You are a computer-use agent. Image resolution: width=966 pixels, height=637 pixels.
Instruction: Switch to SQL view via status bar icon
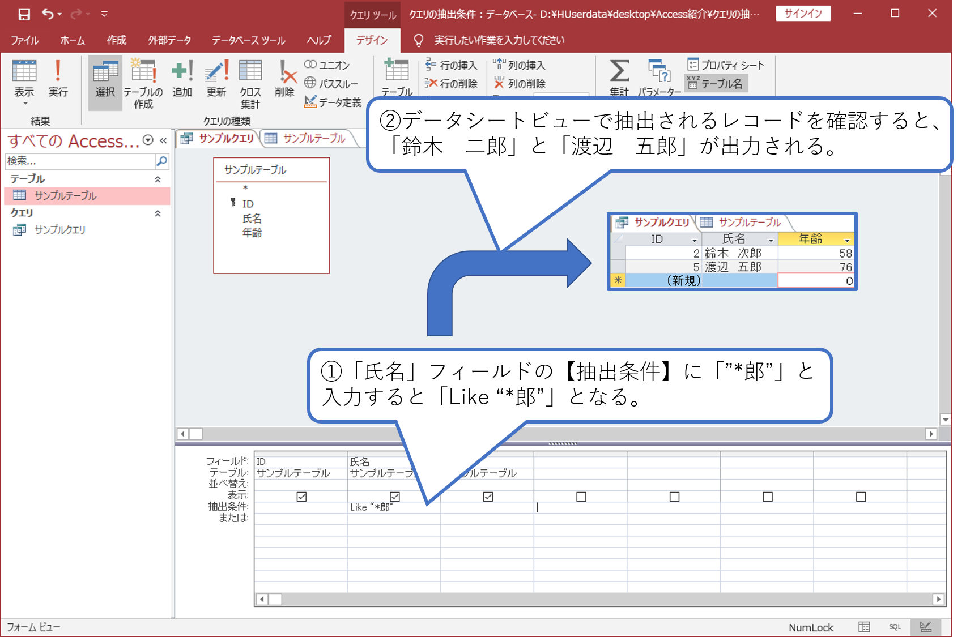895,627
